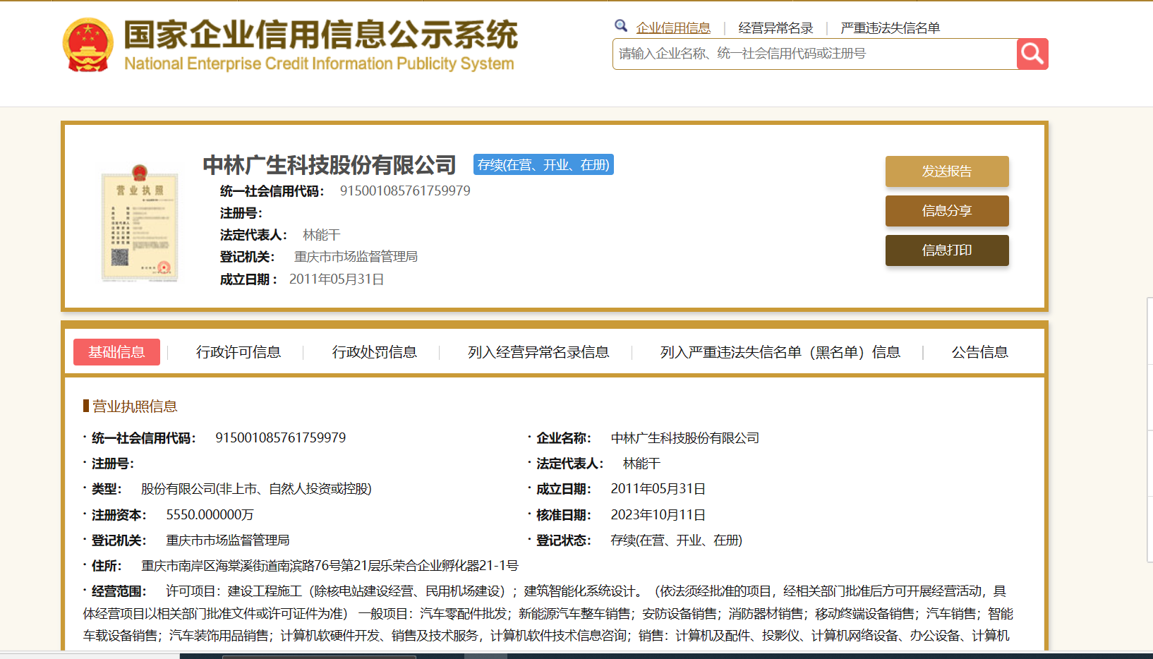The width and height of the screenshot is (1153, 659).
Task: Click the 信息分享 button
Action: pyautogui.click(x=947, y=211)
